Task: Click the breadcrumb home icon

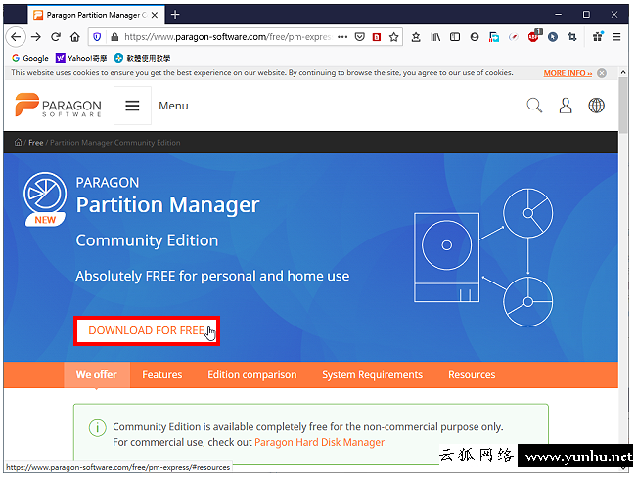Action: click(18, 142)
